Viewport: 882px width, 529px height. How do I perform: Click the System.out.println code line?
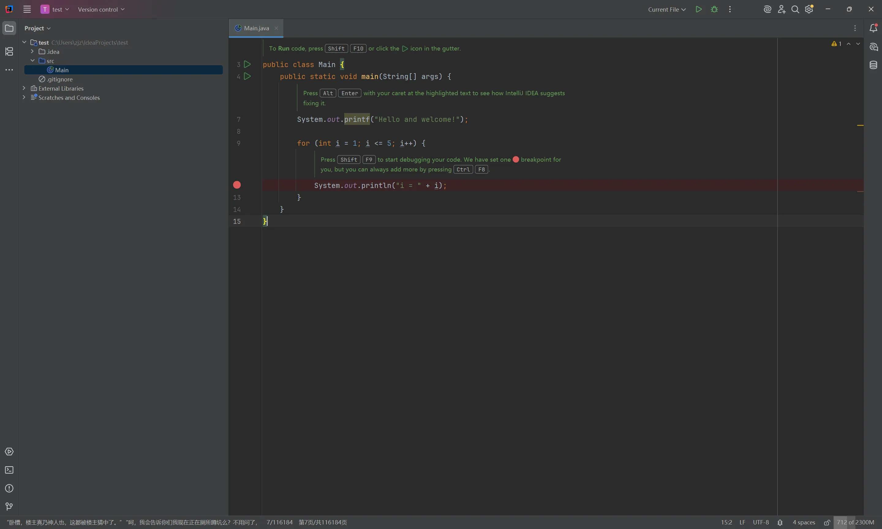pos(380,185)
